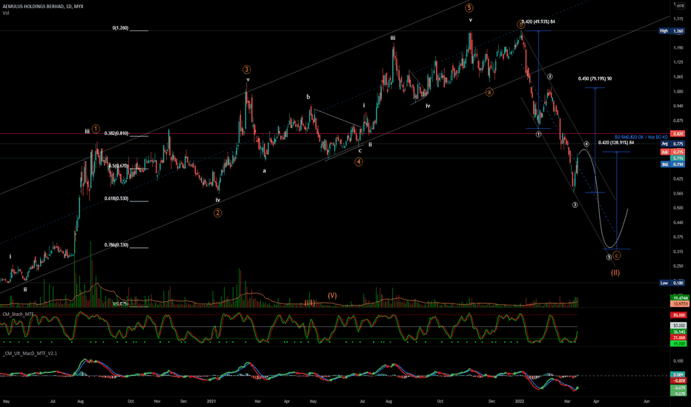
Task: Select the orange circled 4 wave label
Action: click(359, 162)
